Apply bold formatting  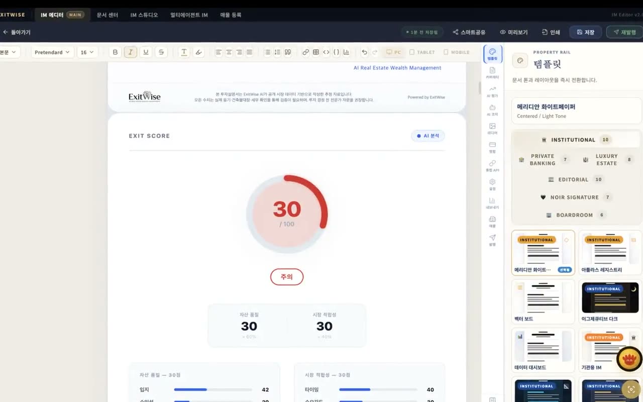(116, 52)
